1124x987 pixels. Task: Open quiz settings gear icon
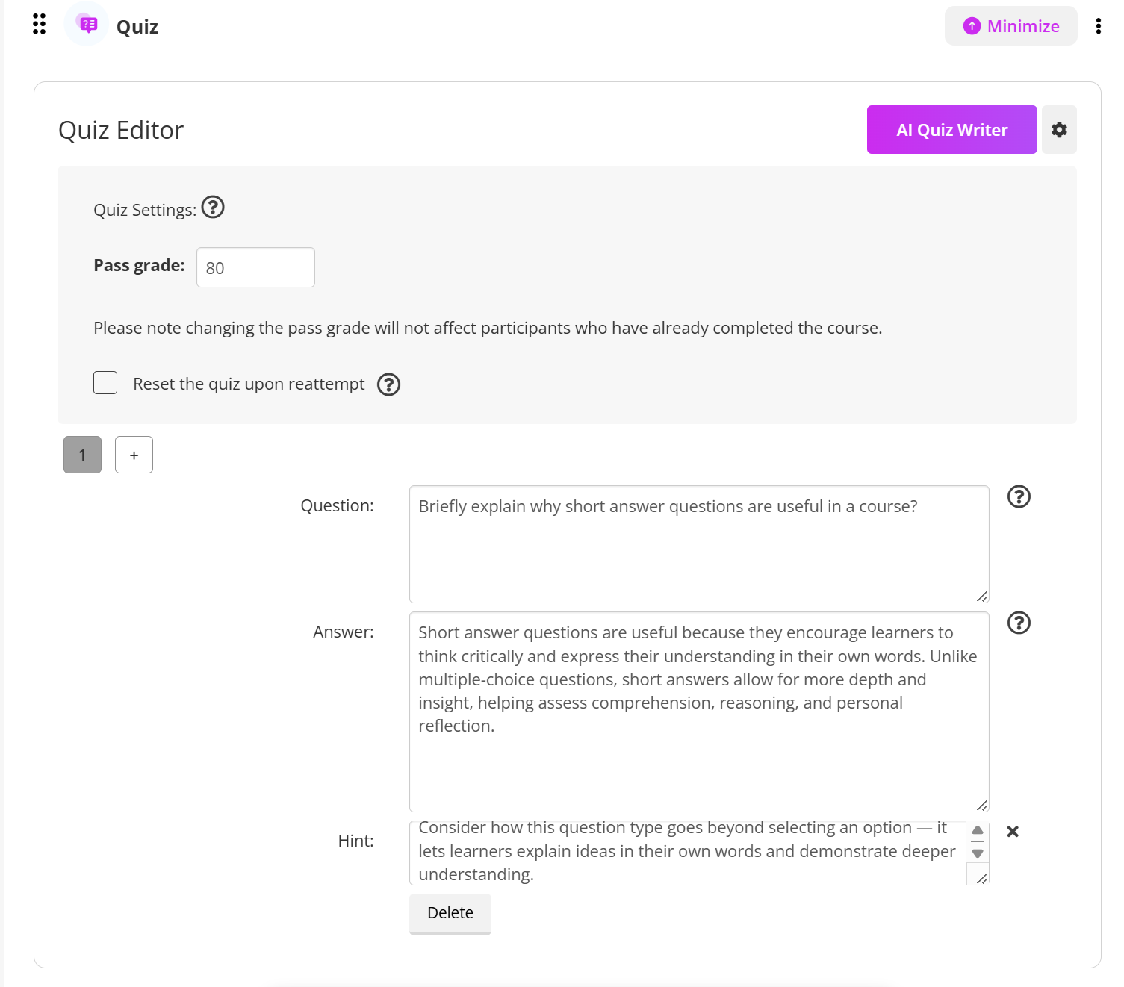(x=1059, y=130)
